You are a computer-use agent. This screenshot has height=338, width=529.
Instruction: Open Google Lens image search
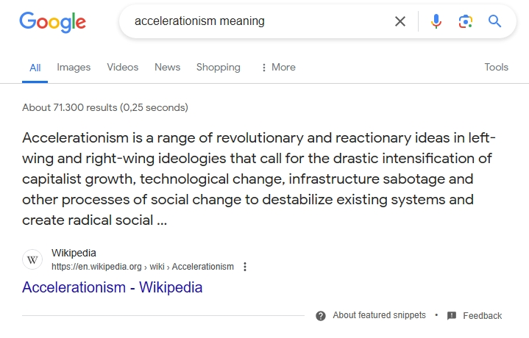click(x=465, y=21)
